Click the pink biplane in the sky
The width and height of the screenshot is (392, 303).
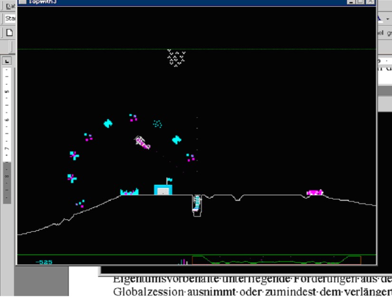point(142,142)
